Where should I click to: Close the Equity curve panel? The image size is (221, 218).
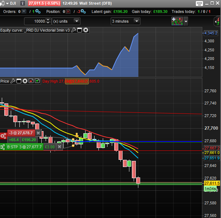[x=86, y=30]
